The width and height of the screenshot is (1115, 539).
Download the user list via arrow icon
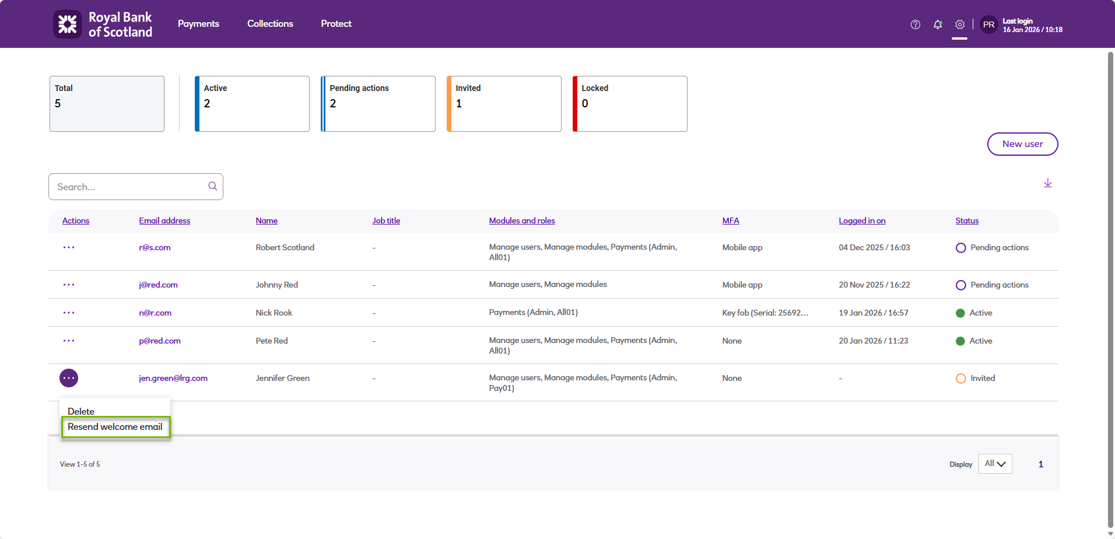tap(1048, 183)
